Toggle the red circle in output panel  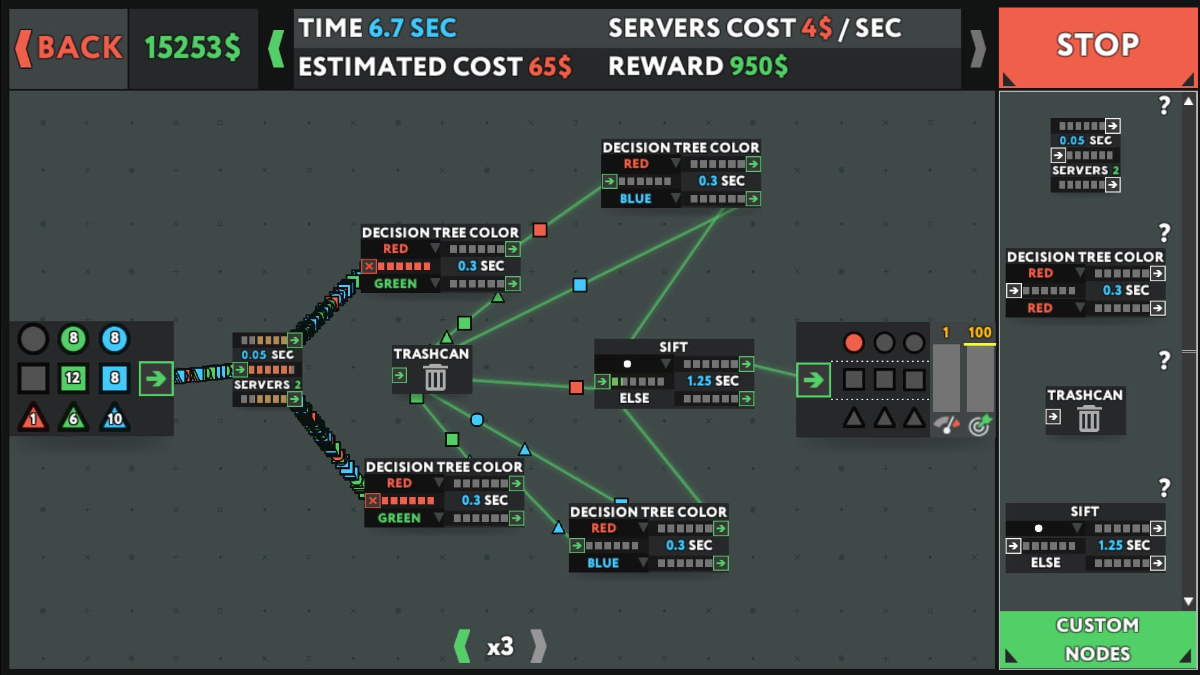[854, 342]
